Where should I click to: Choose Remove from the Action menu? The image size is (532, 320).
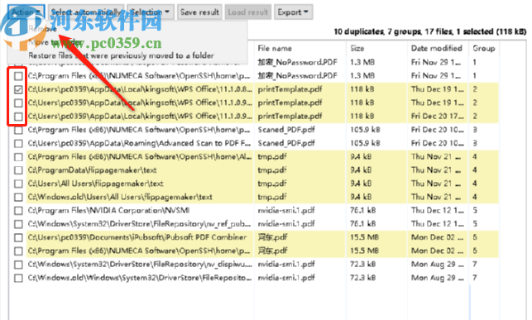[42, 29]
